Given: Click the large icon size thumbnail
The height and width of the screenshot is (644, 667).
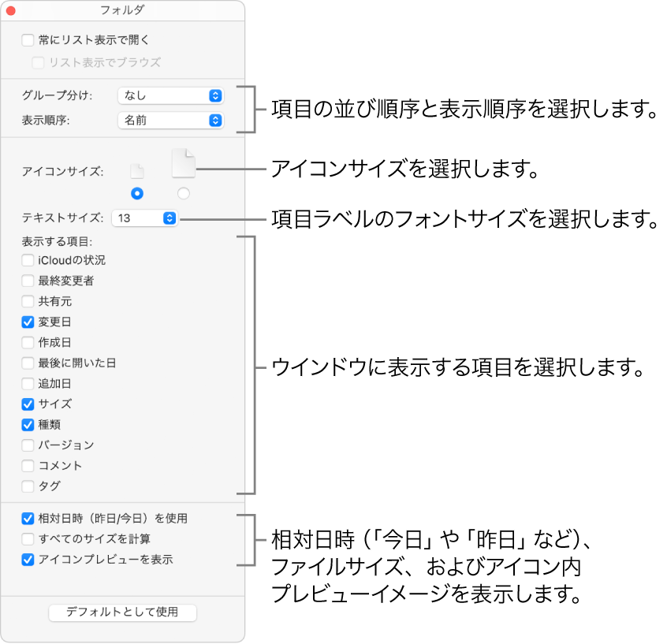Looking at the screenshot, I should tap(183, 163).
